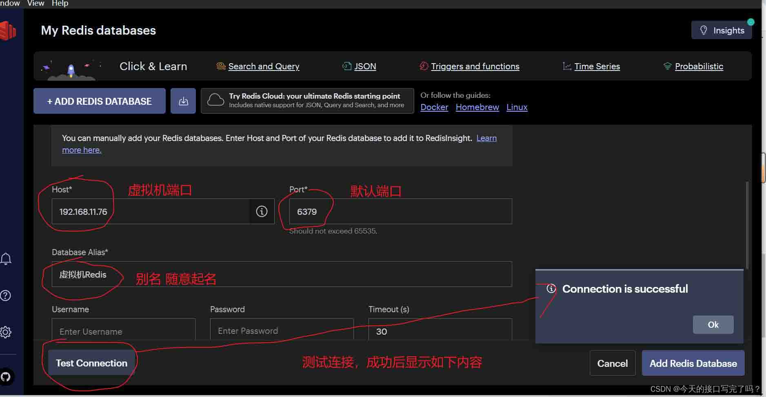766x397 pixels.
Task: Click Ok in the connection successful notification
Action: pos(713,324)
